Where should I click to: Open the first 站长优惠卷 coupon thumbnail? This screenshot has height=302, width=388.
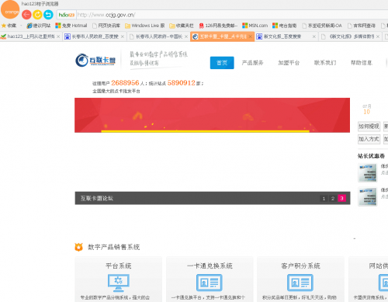click(368, 173)
